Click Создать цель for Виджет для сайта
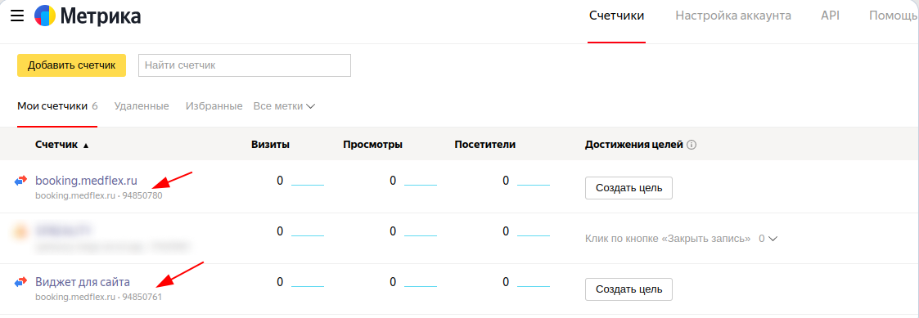 (628, 289)
